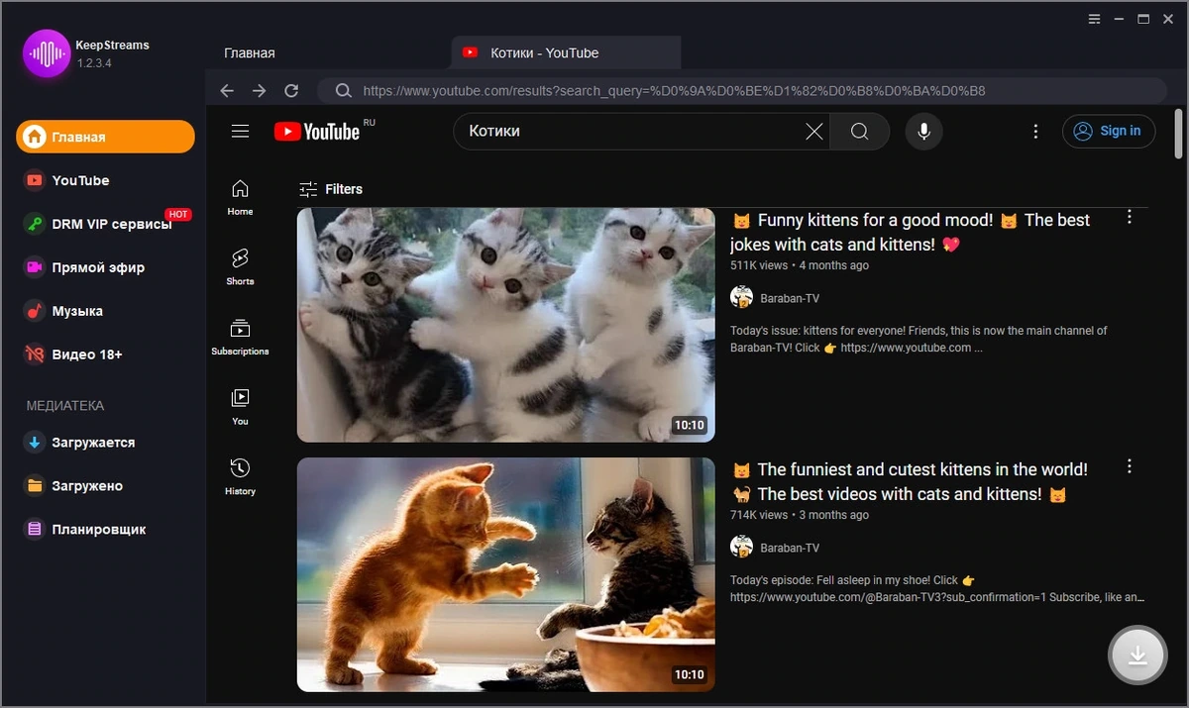Open Baraban-TV channel under second video

790,548
